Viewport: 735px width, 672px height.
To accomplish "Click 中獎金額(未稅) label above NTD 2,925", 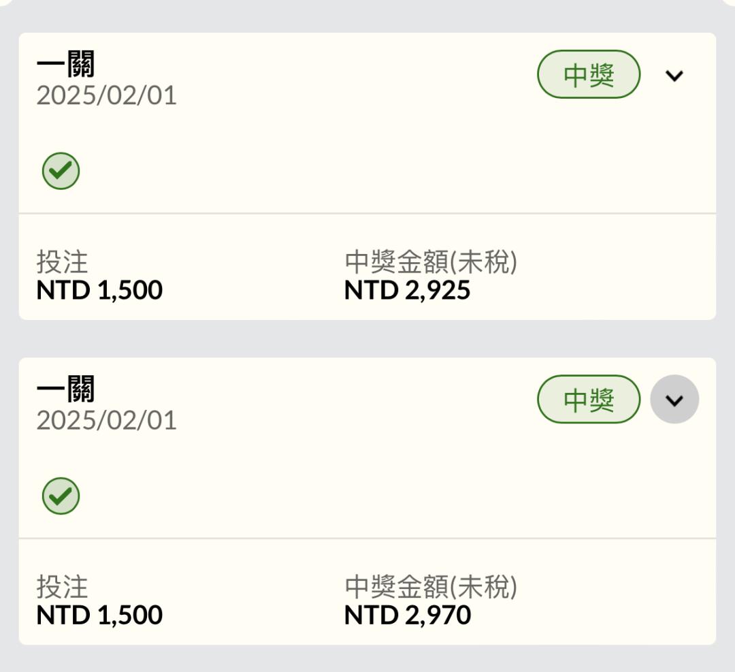I will click(431, 261).
